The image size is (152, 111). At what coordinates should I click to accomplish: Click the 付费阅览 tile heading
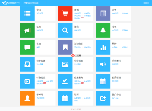[x=41, y=78]
